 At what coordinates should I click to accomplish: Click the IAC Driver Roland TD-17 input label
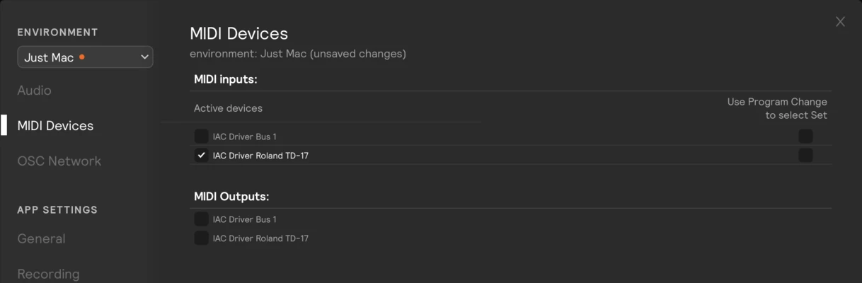260,156
